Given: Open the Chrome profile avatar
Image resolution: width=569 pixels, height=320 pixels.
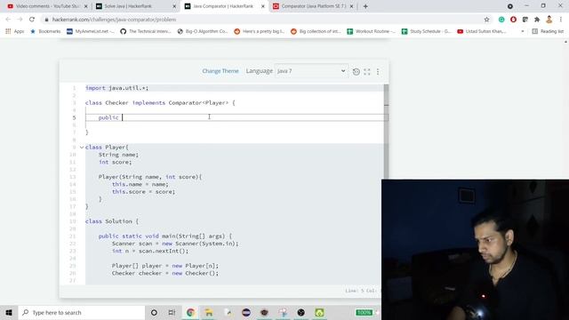Looking at the screenshot, I should pos(549,20).
